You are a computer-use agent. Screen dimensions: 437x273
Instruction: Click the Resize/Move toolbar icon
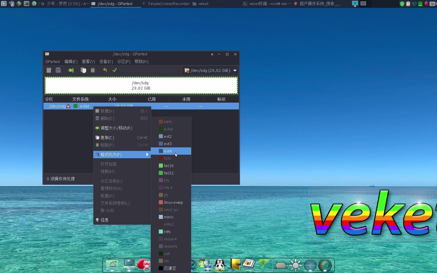(71, 70)
